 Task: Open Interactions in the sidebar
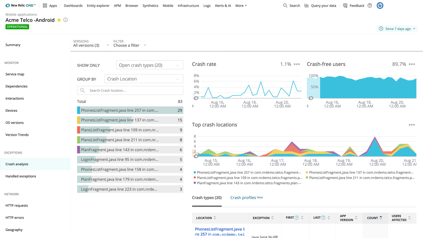pyautogui.click(x=15, y=99)
